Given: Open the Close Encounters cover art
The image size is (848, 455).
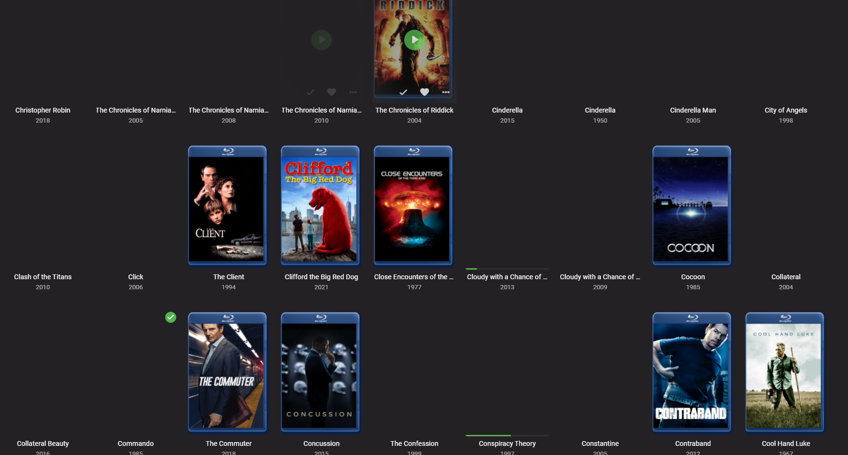Looking at the screenshot, I should click(x=413, y=205).
